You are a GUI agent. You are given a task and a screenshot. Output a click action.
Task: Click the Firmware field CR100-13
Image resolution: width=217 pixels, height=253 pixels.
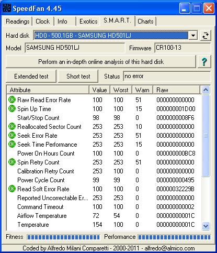(x=182, y=48)
